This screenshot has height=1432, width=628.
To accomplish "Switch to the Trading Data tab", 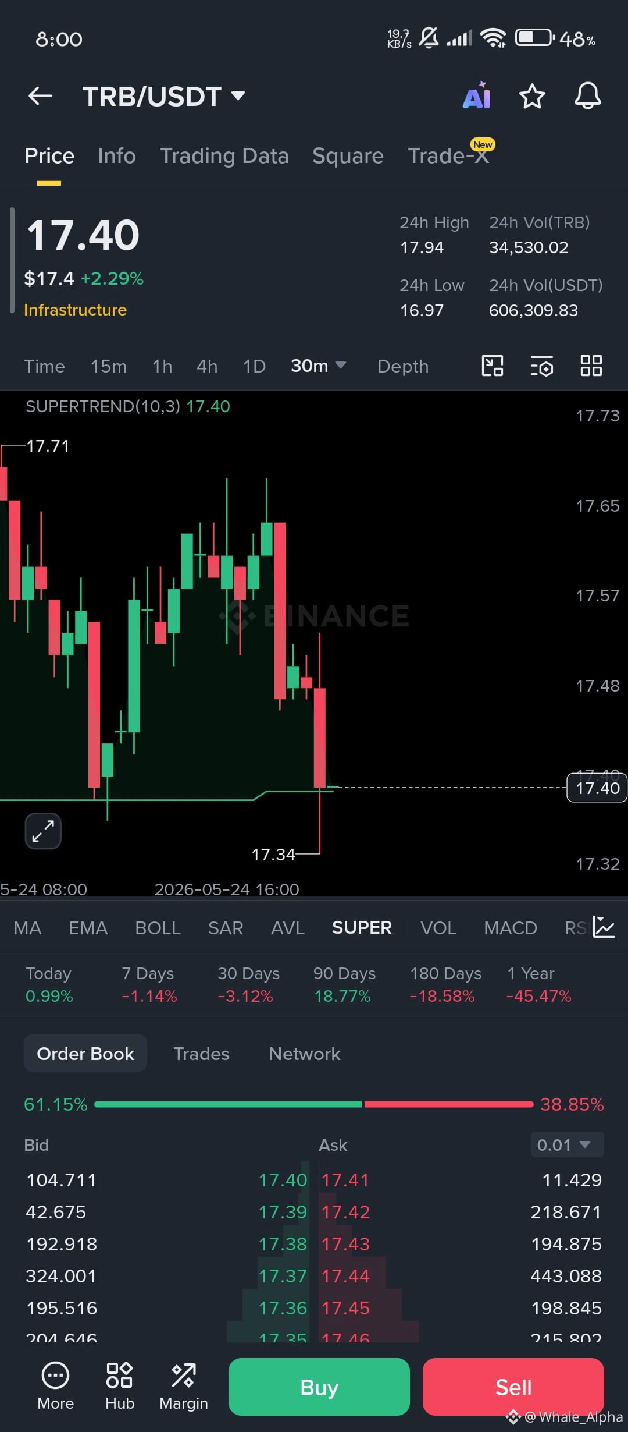I will click(x=224, y=156).
